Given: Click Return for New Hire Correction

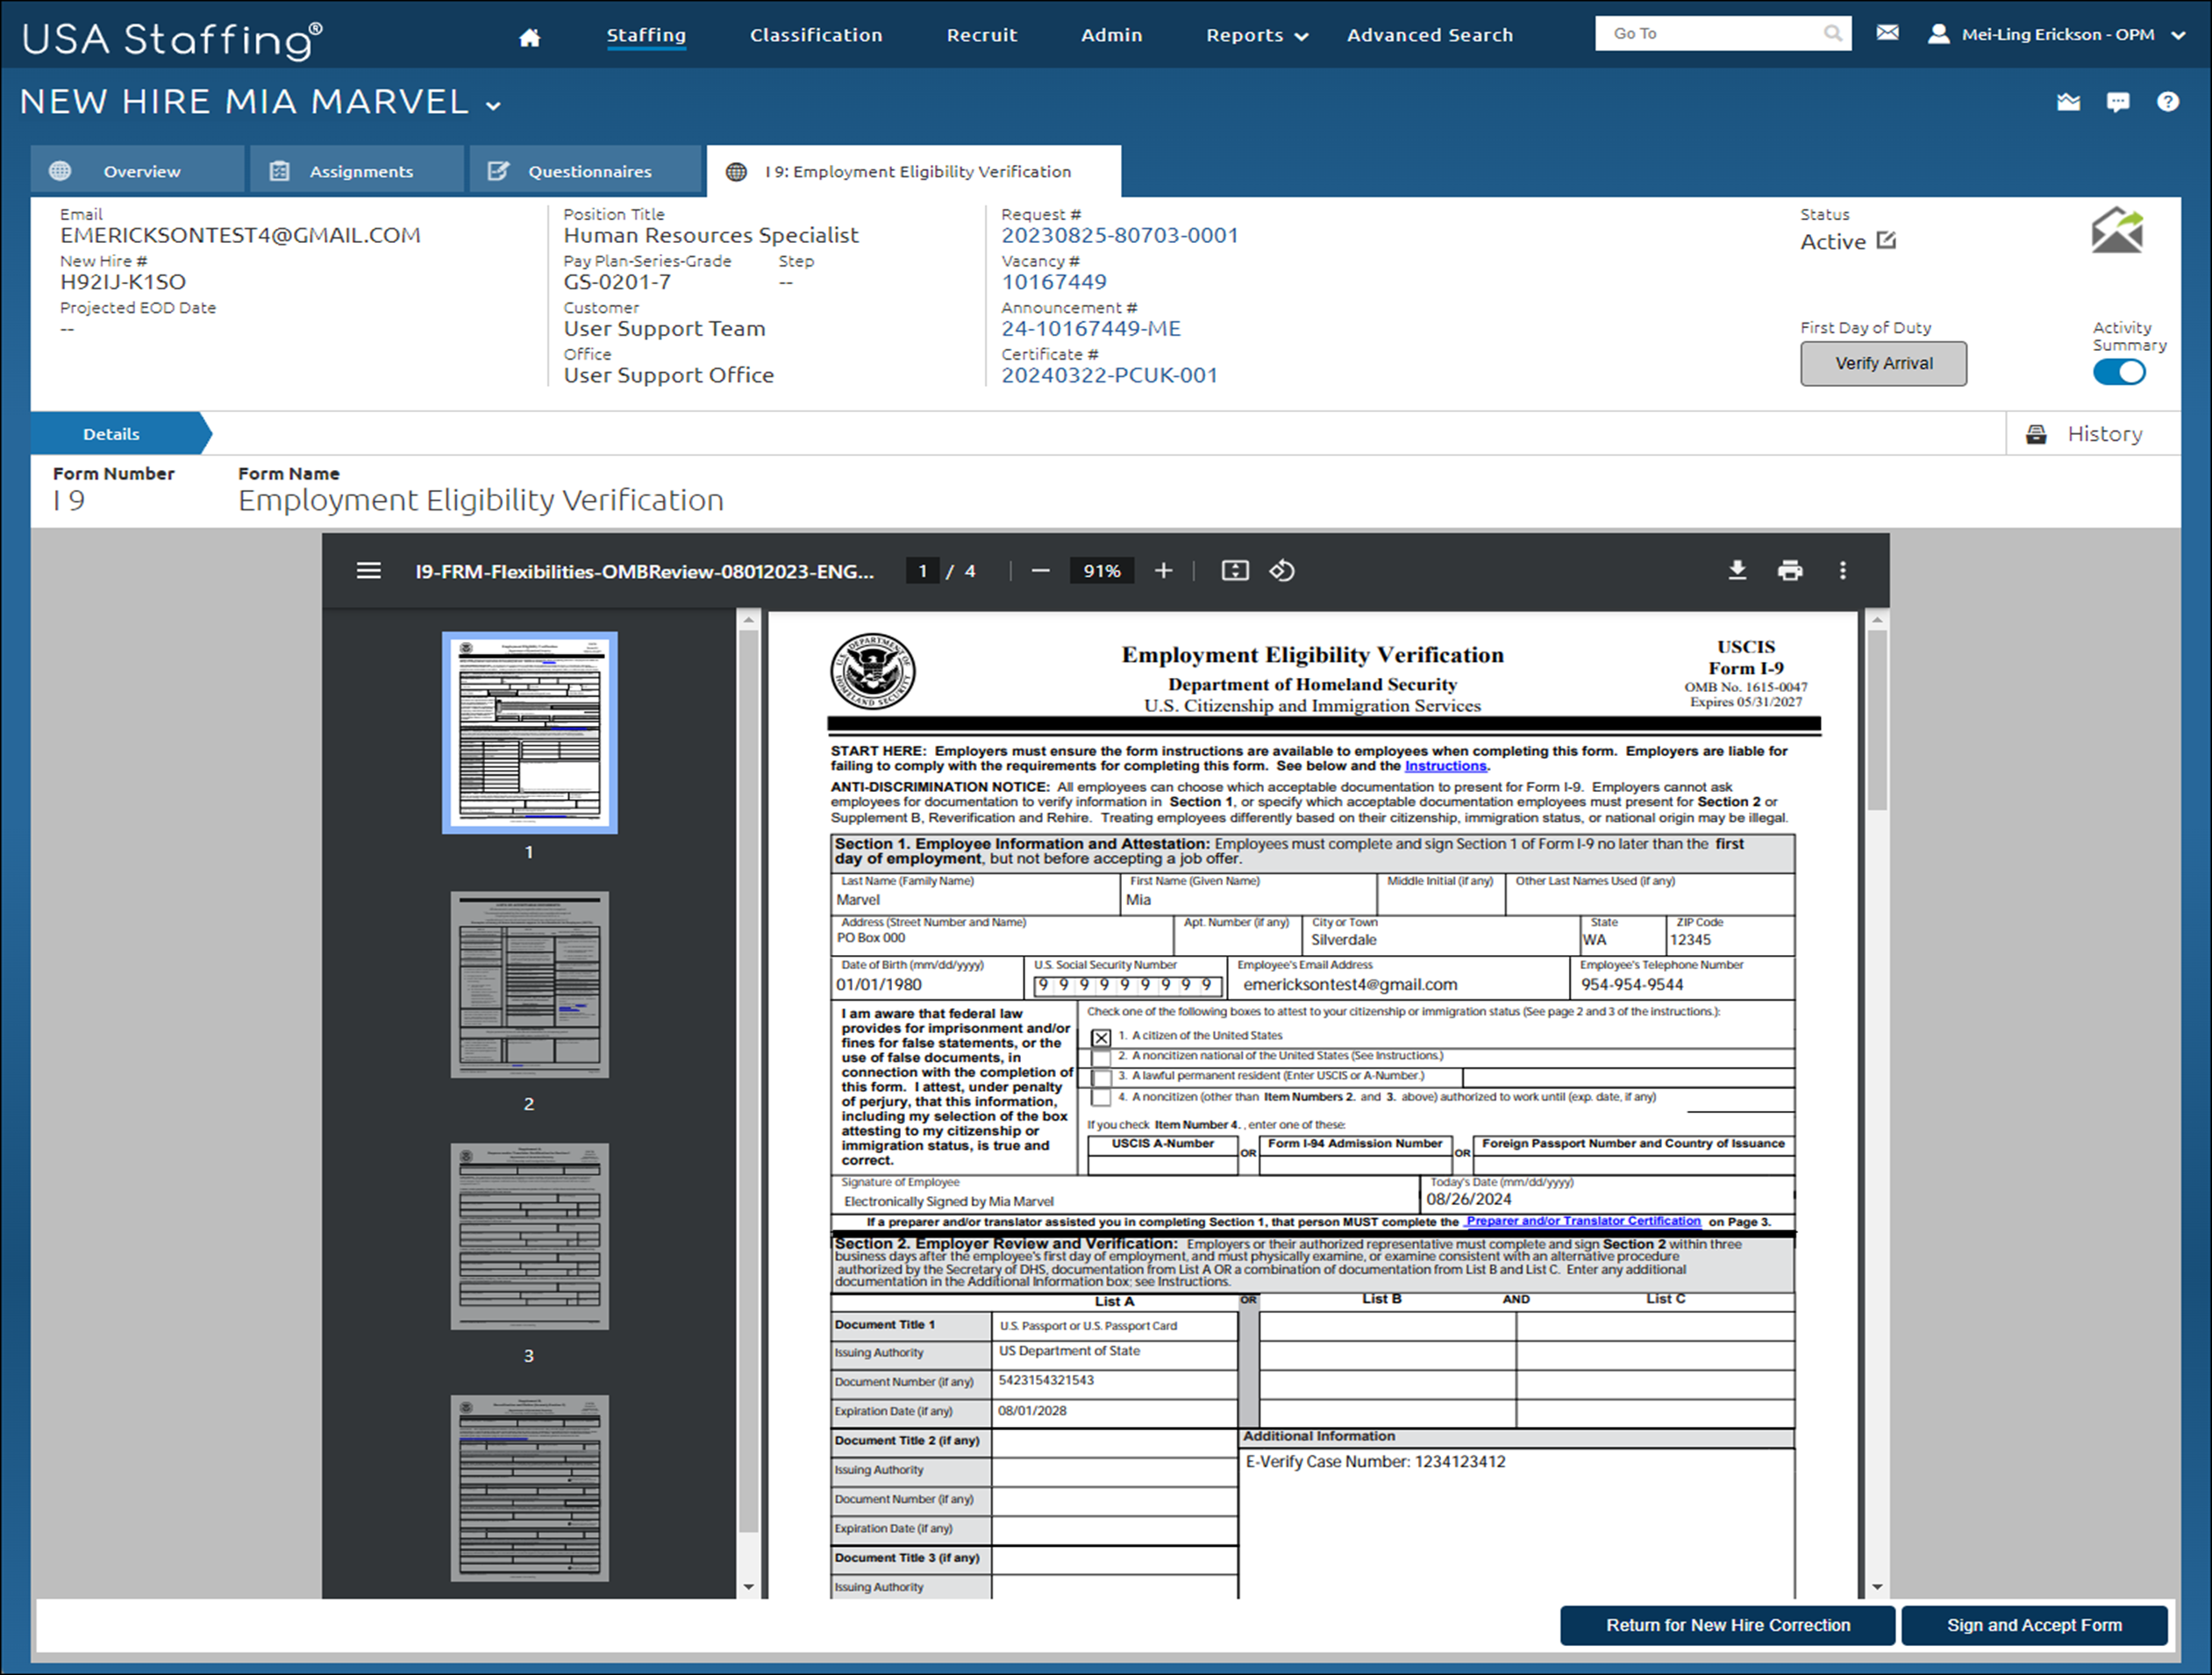Looking at the screenshot, I should pyautogui.click(x=1727, y=1625).
